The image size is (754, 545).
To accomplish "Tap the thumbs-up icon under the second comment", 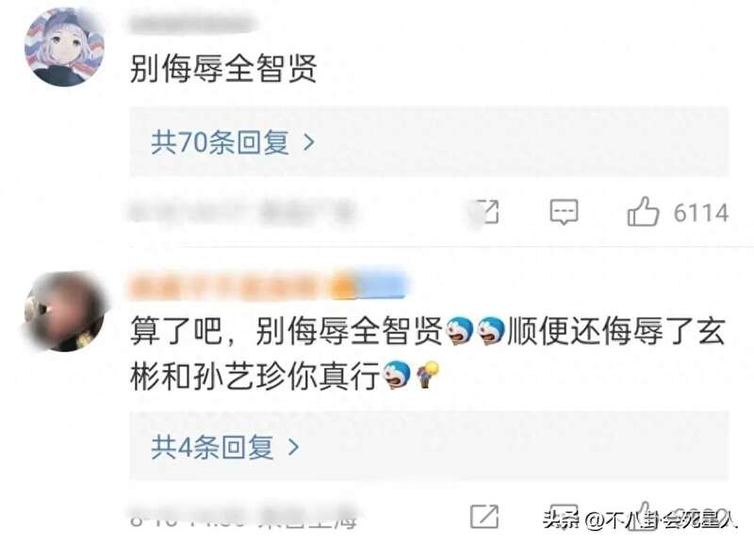I will [644, 516].
